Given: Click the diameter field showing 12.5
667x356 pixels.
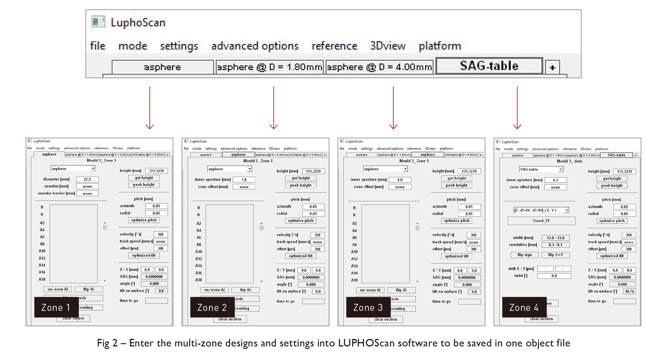Looking at the screenshot, I should tap(87, 179).
